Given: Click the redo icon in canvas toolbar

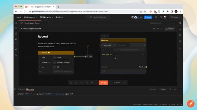Looking at the screenshot, I should tap(76, 82).
